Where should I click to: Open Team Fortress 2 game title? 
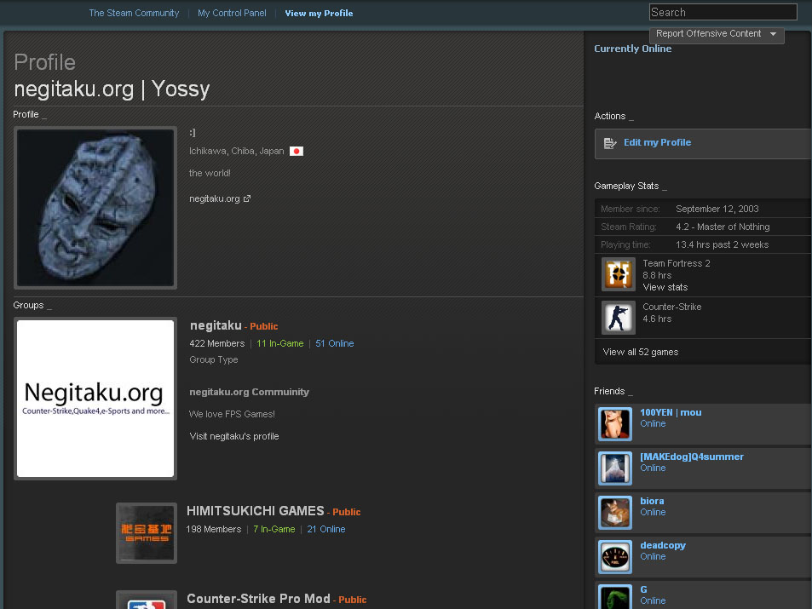click(677, 263)
